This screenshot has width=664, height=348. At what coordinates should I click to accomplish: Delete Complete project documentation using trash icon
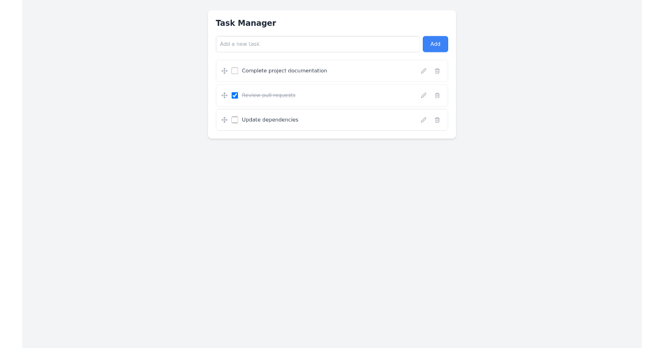(437, 71)
